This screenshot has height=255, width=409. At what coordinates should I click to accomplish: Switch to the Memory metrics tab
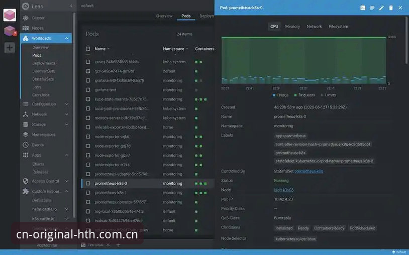tap(292, 27)
